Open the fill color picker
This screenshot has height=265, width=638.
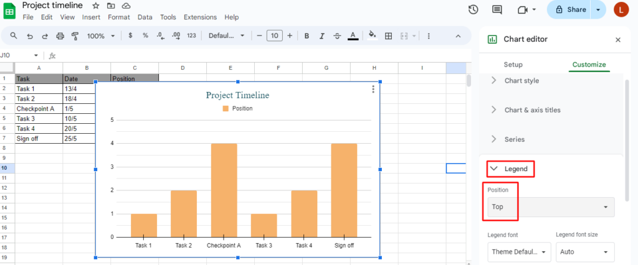373,35
